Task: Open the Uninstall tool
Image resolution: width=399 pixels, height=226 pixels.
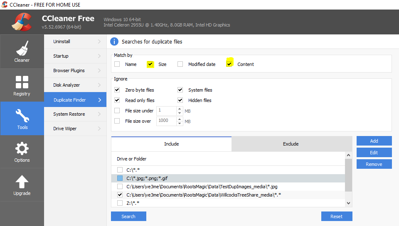Action: [x=75, y=41]
